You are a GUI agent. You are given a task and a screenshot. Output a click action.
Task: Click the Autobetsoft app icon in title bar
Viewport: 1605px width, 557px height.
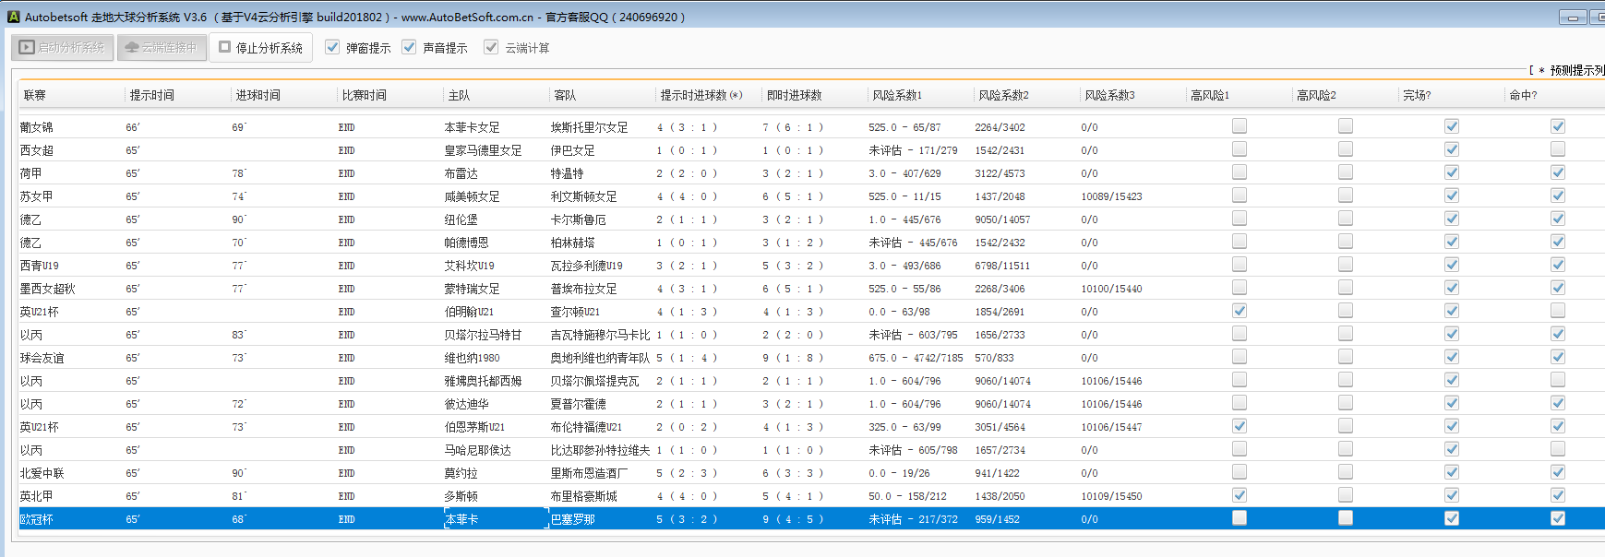point(13,17)
